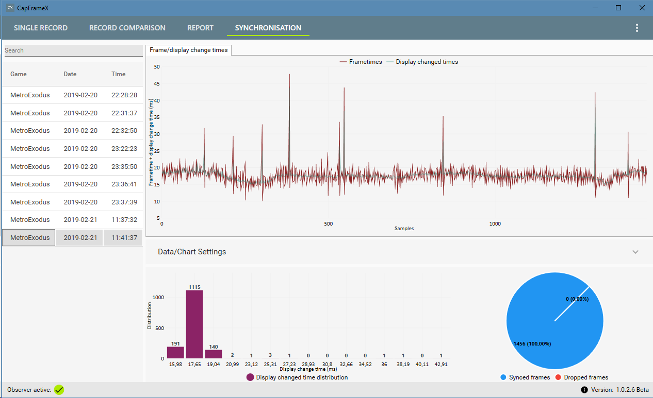Go to the Report tab

click(x=200, y=28)
